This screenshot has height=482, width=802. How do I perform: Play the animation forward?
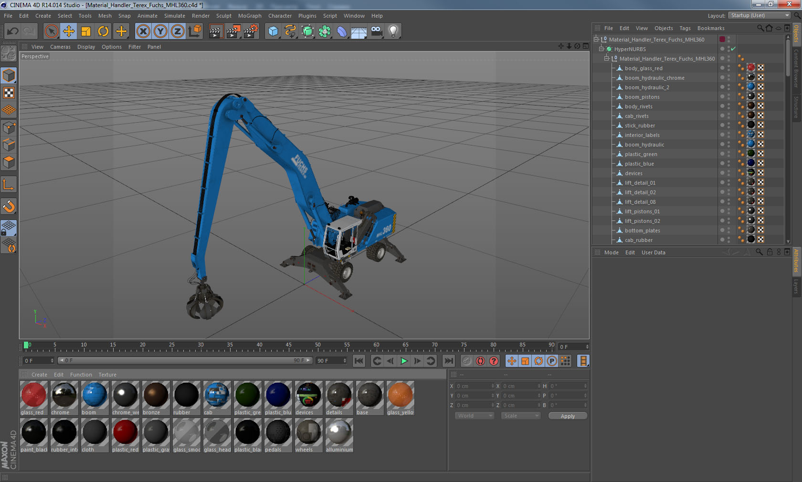[404, 361]
